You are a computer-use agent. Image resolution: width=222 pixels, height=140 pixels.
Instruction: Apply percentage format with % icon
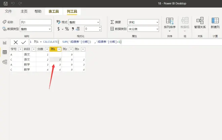pos(67,29)
